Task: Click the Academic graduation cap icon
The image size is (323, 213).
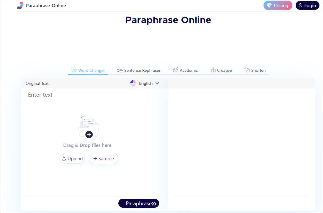Action: pyautogui.click(x=175, y=70)
